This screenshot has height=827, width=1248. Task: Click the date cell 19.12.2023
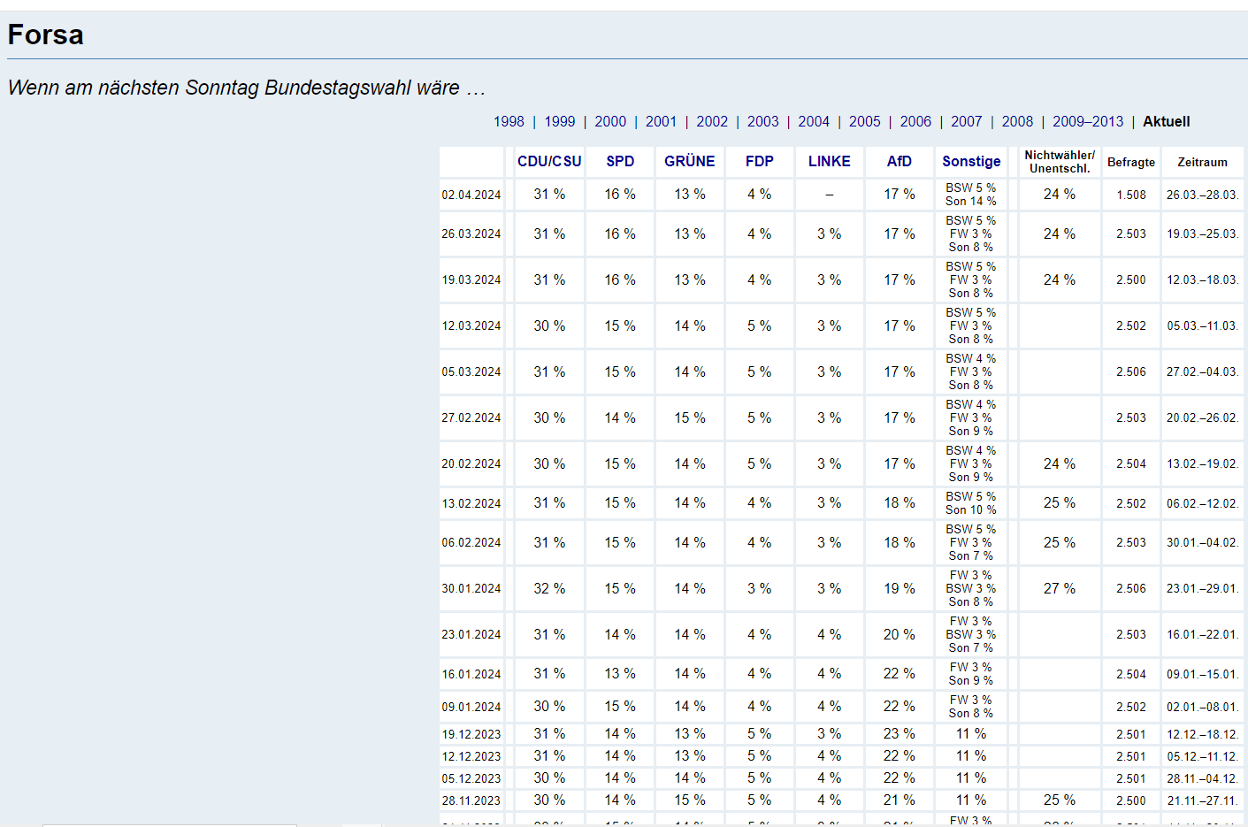pos(471,734)
